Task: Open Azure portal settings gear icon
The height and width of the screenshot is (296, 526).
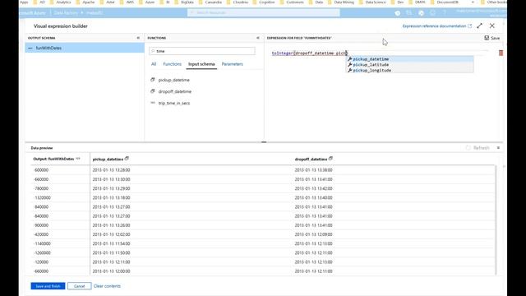Action: (x=421, y=13)
